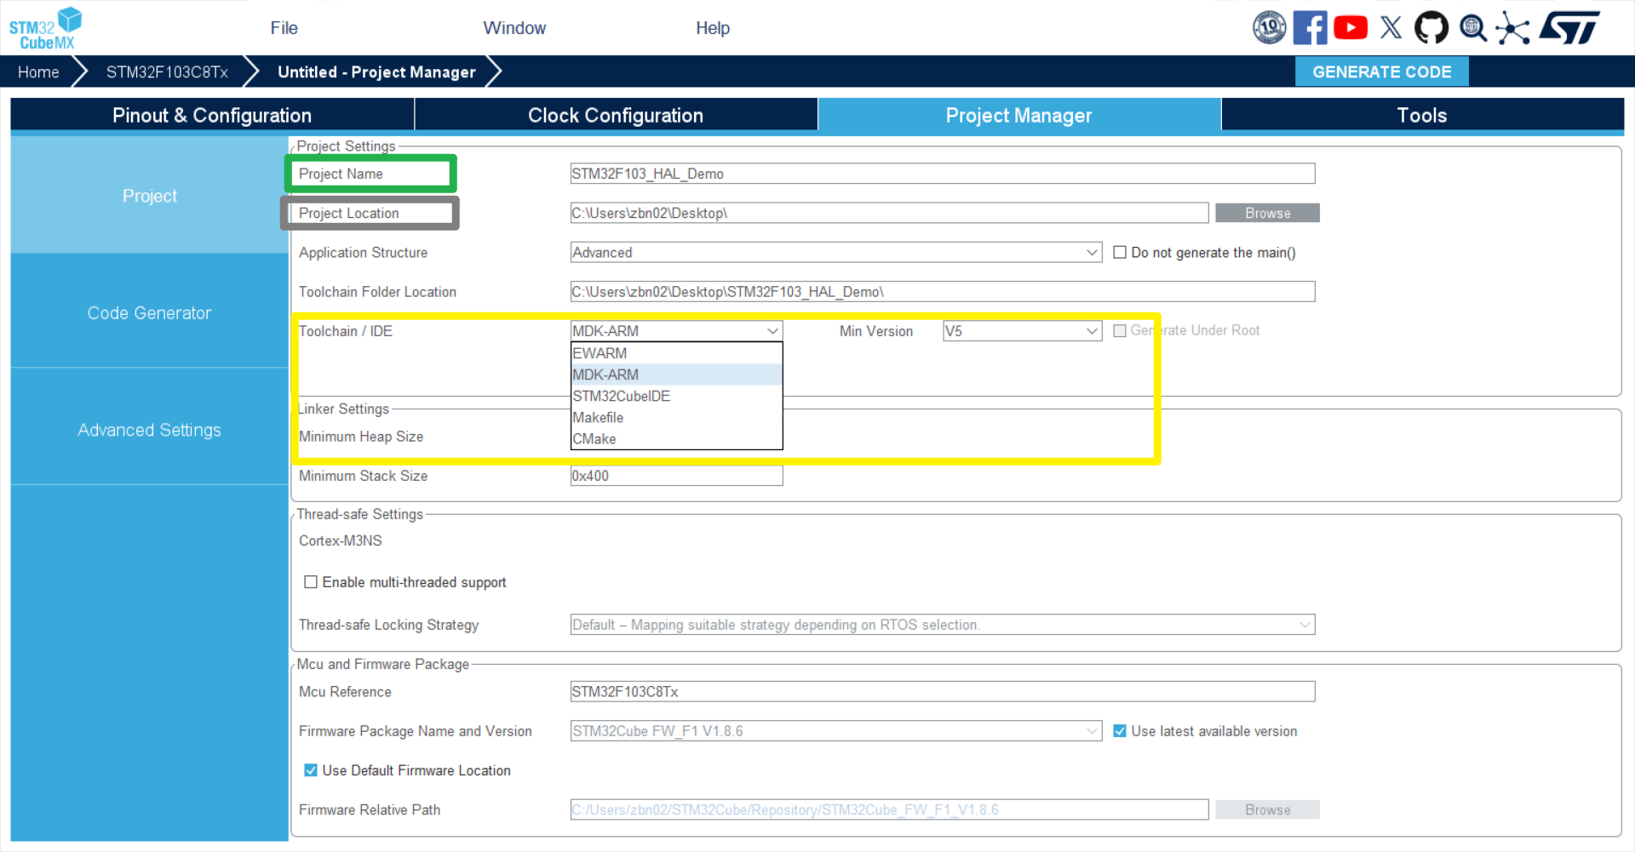Screen dimensions: 1635x852
Task: Open the Application Structure dropdown
Action: (836, 253)
